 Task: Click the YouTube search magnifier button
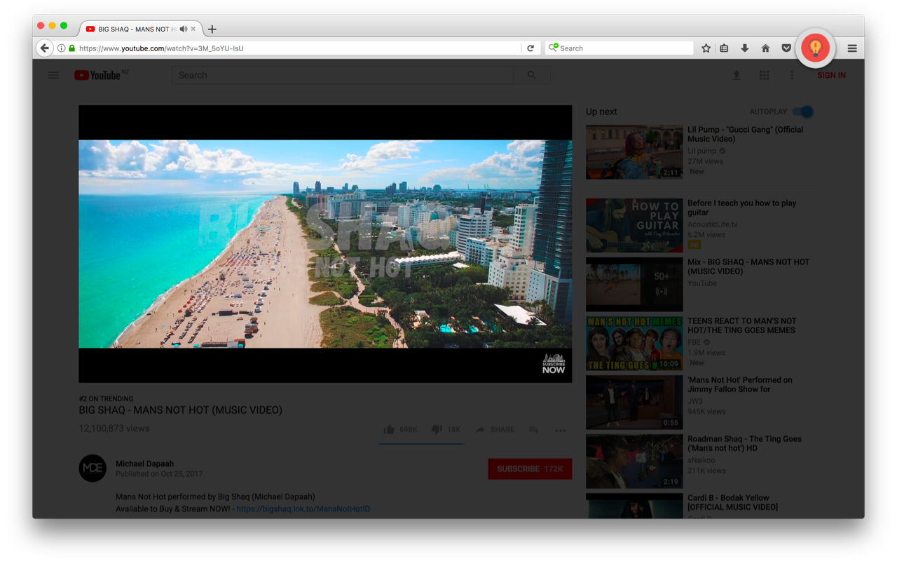(x=532, y=75)
